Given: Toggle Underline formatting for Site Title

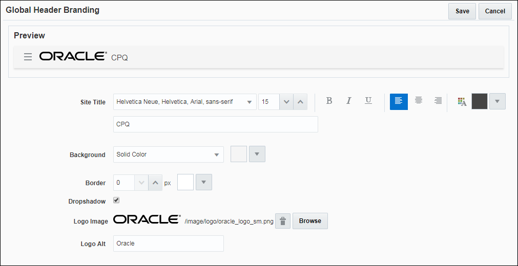Looking at the screenshot, I should [368, 101].
